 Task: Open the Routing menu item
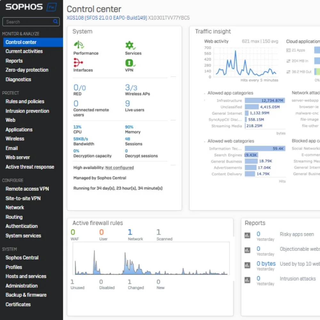[x=14, y=217]
